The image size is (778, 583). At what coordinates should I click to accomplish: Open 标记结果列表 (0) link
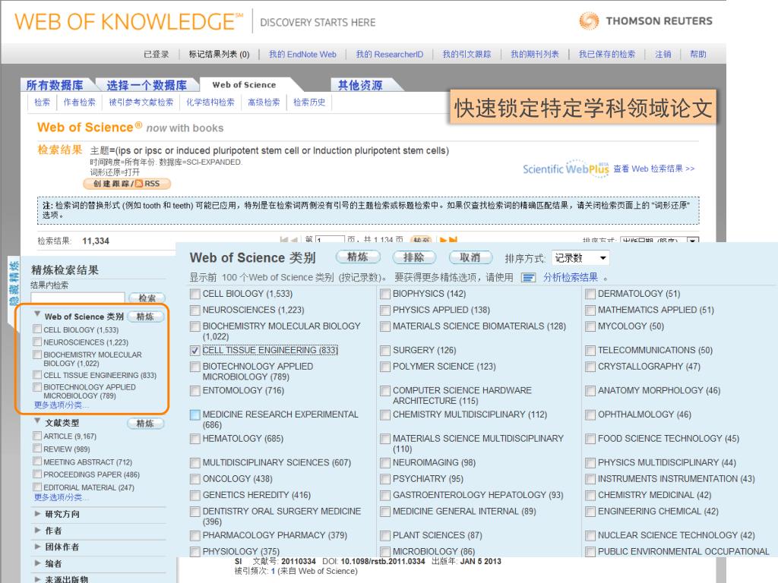tap(219, 55)
